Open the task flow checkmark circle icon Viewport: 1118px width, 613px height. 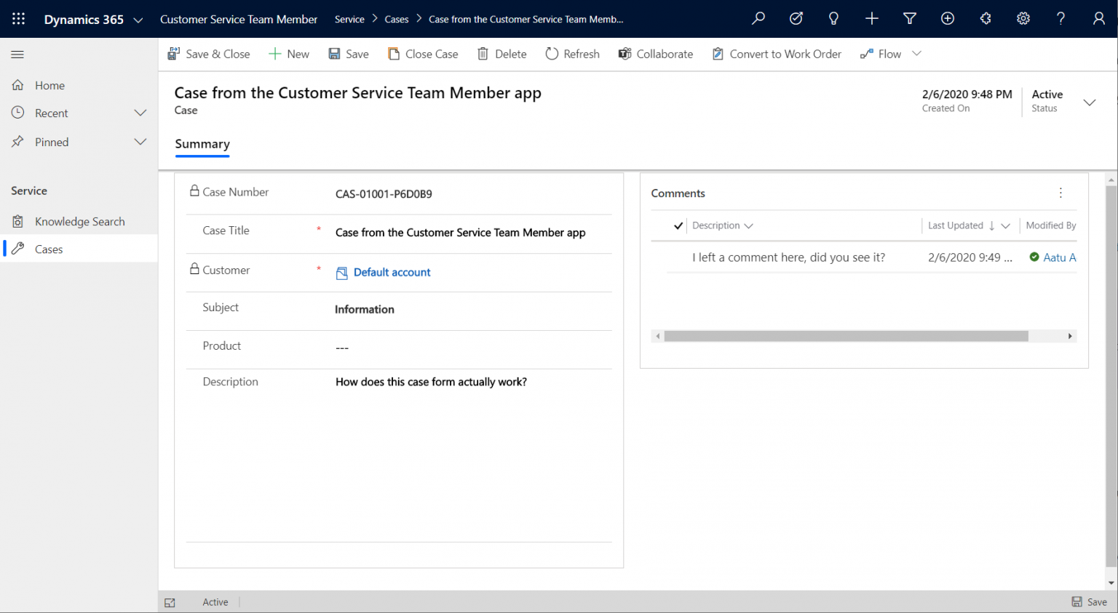coord(796,19)
